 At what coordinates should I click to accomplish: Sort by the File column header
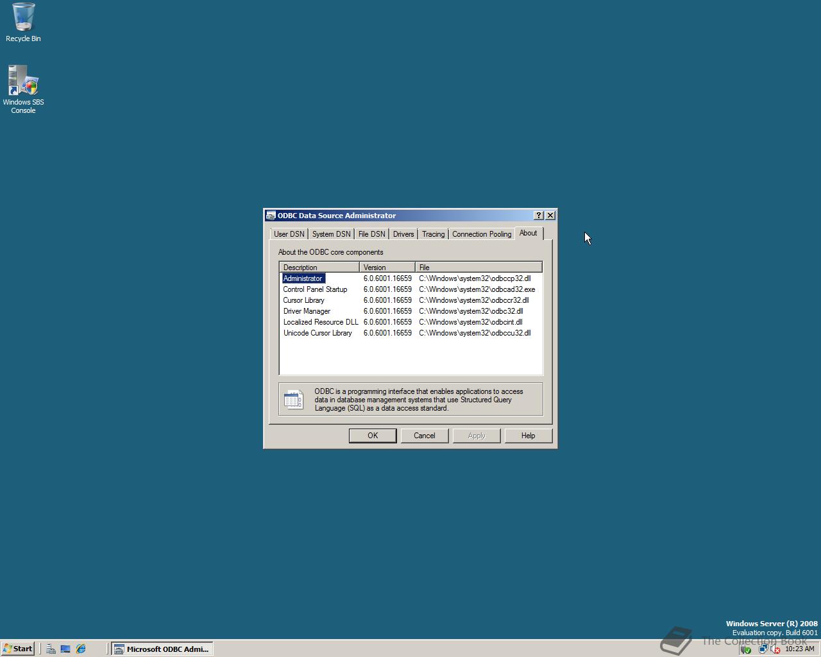[478, 267]
